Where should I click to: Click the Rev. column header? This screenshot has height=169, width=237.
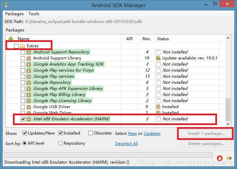coord(147,39)
